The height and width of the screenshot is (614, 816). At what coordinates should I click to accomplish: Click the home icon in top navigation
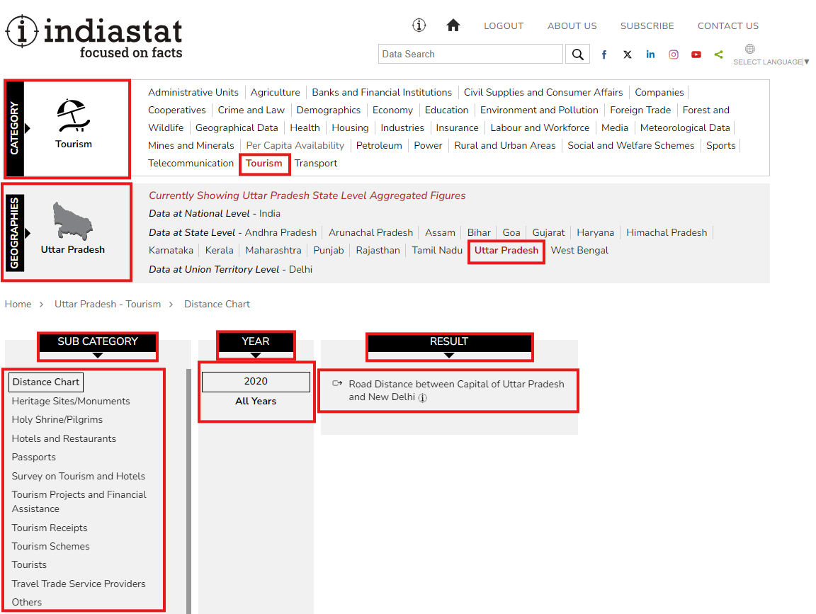coord(453,25)
